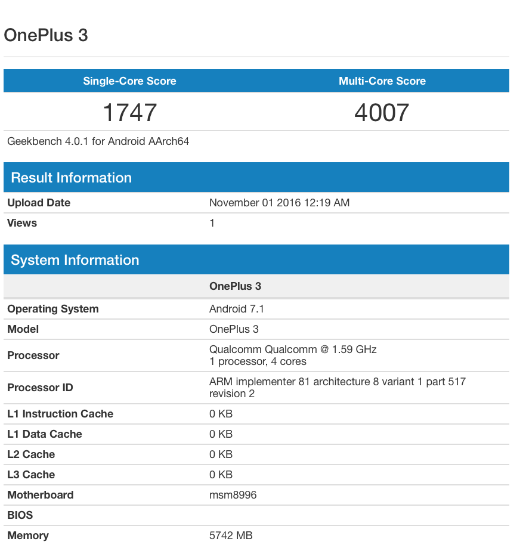Select the Multi-Core Score header

(382, 81)
